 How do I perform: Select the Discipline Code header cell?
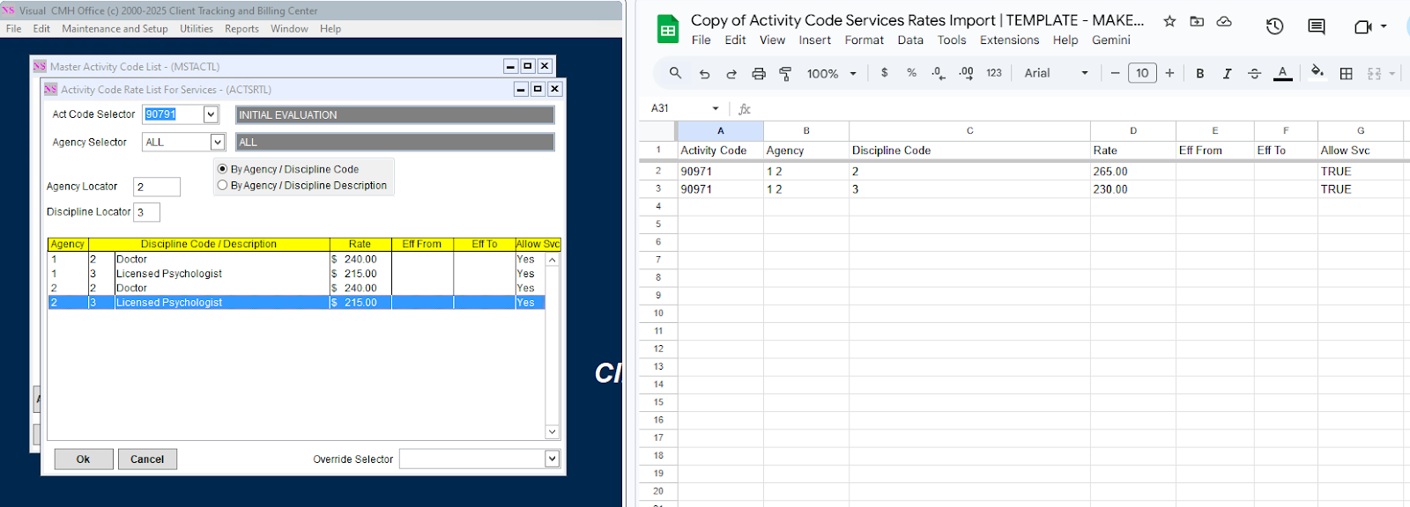coord(969,151)
